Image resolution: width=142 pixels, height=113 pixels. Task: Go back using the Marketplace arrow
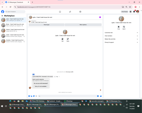[x=2, y=16]
